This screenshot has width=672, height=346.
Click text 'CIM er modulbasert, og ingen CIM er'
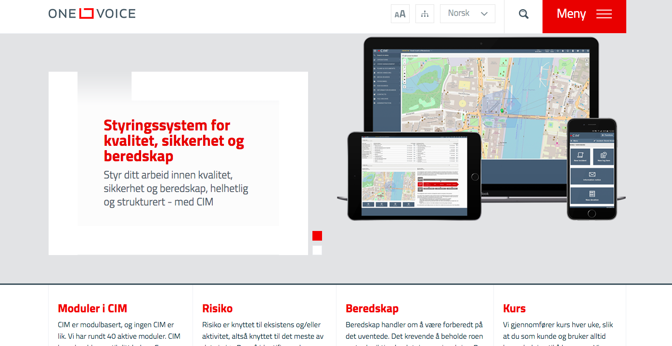coord(116,325)
